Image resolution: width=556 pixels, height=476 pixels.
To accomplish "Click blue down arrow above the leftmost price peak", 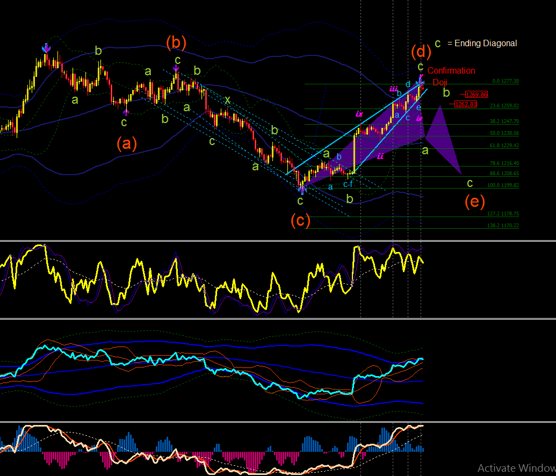I will [x=46, y=48].
